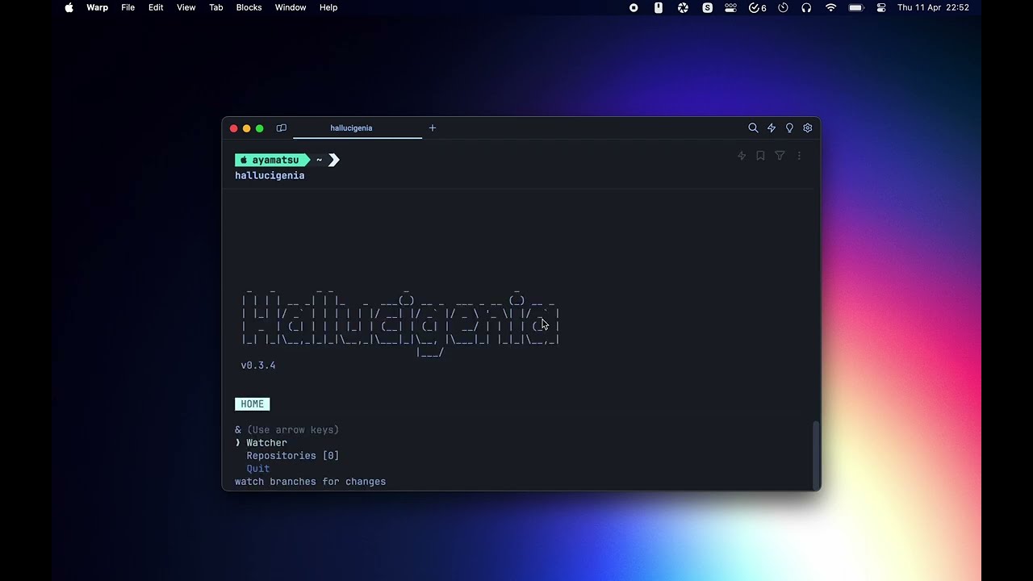The width and height of the screenshot is (1033, 581).
Task: Click the mouse utility icon in menu bar
Action: [659, 7]
